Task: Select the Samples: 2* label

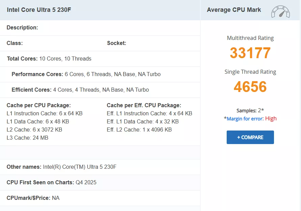Action: coord(250,111)
